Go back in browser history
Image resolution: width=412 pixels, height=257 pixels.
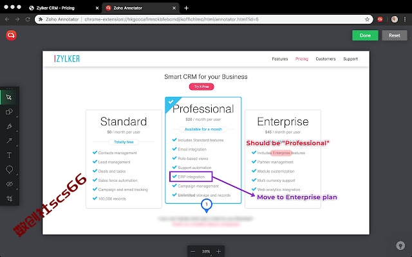(x=7, y=19)
